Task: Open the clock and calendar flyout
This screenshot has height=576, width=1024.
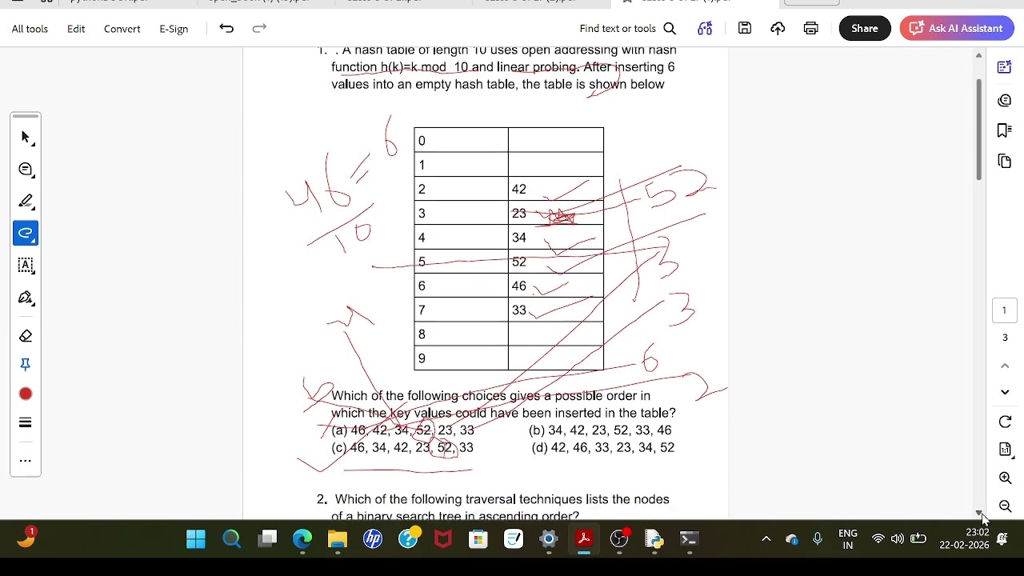Action: click(965, 539)
